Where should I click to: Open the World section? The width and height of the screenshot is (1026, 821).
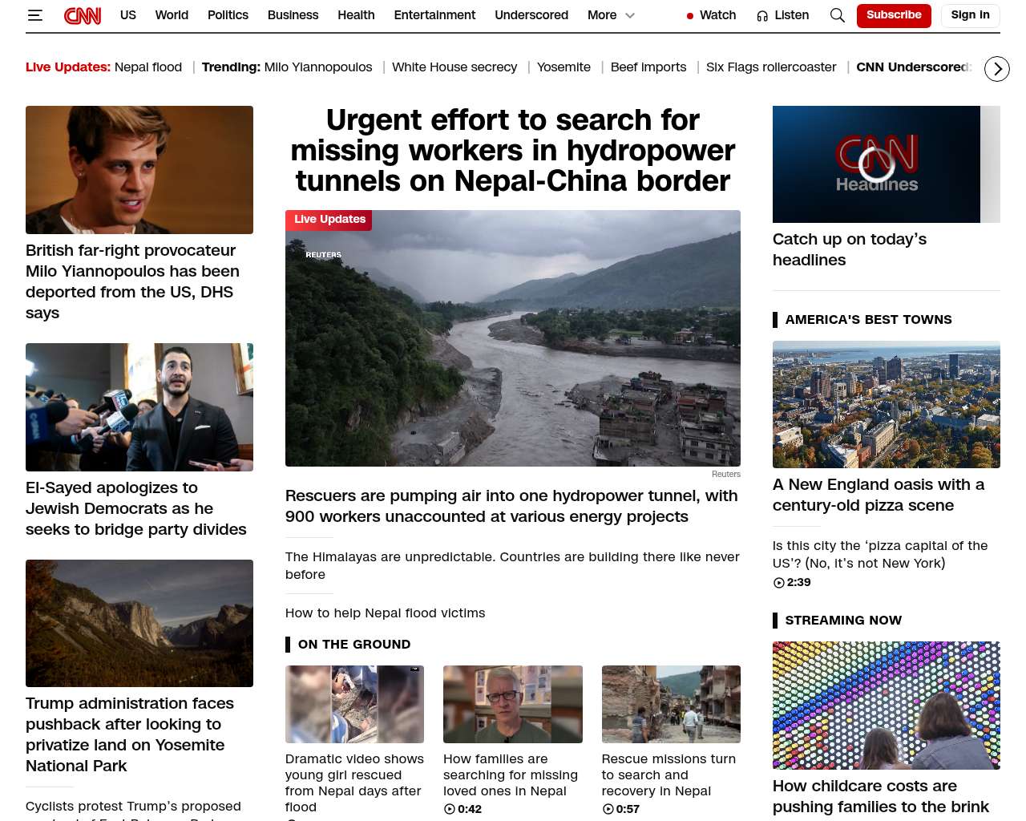172,15
